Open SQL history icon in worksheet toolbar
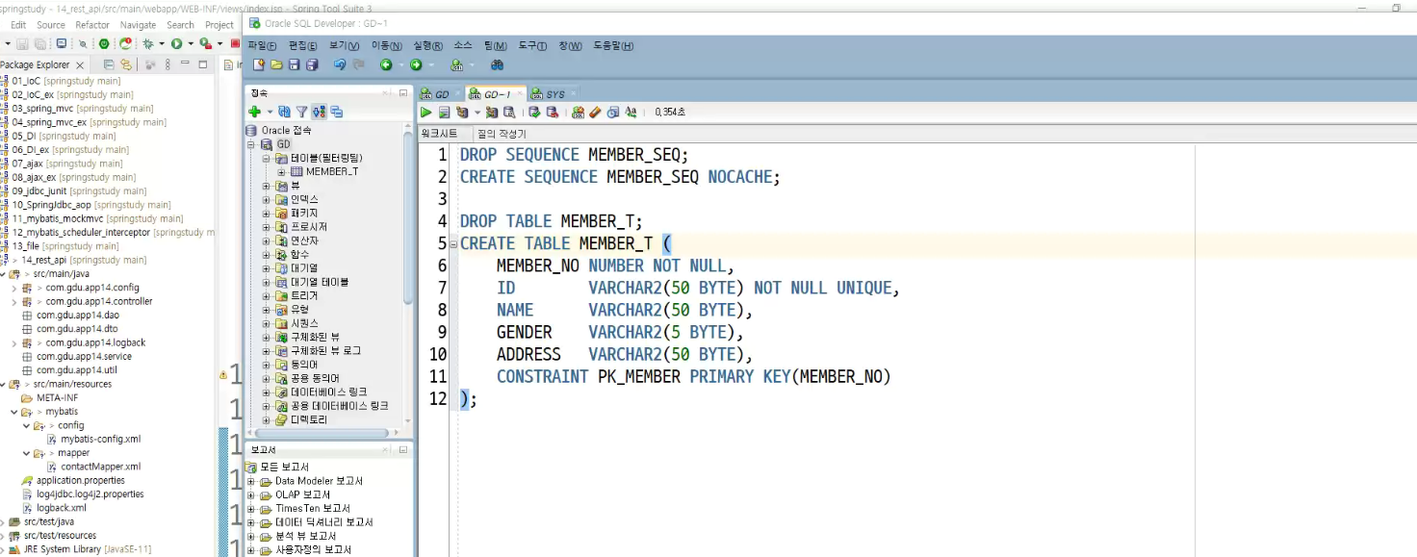Image resolution: width=1417 pixels, height=557 pixels. point(612,113)
